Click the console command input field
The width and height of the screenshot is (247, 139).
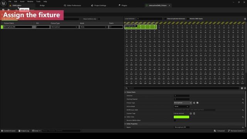pyautogui.click(x=61, y=131)
